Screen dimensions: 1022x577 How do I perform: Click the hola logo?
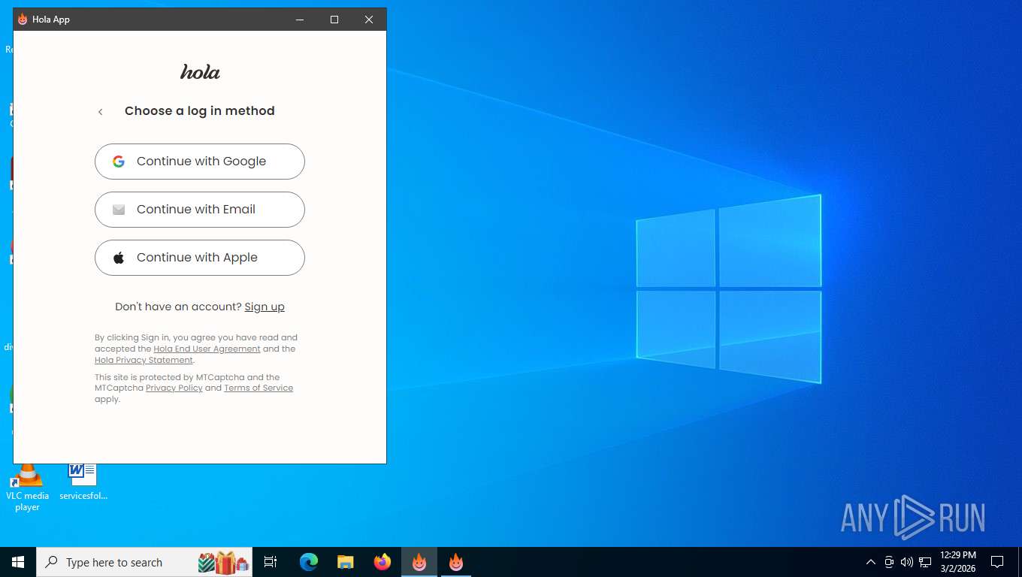200,72
